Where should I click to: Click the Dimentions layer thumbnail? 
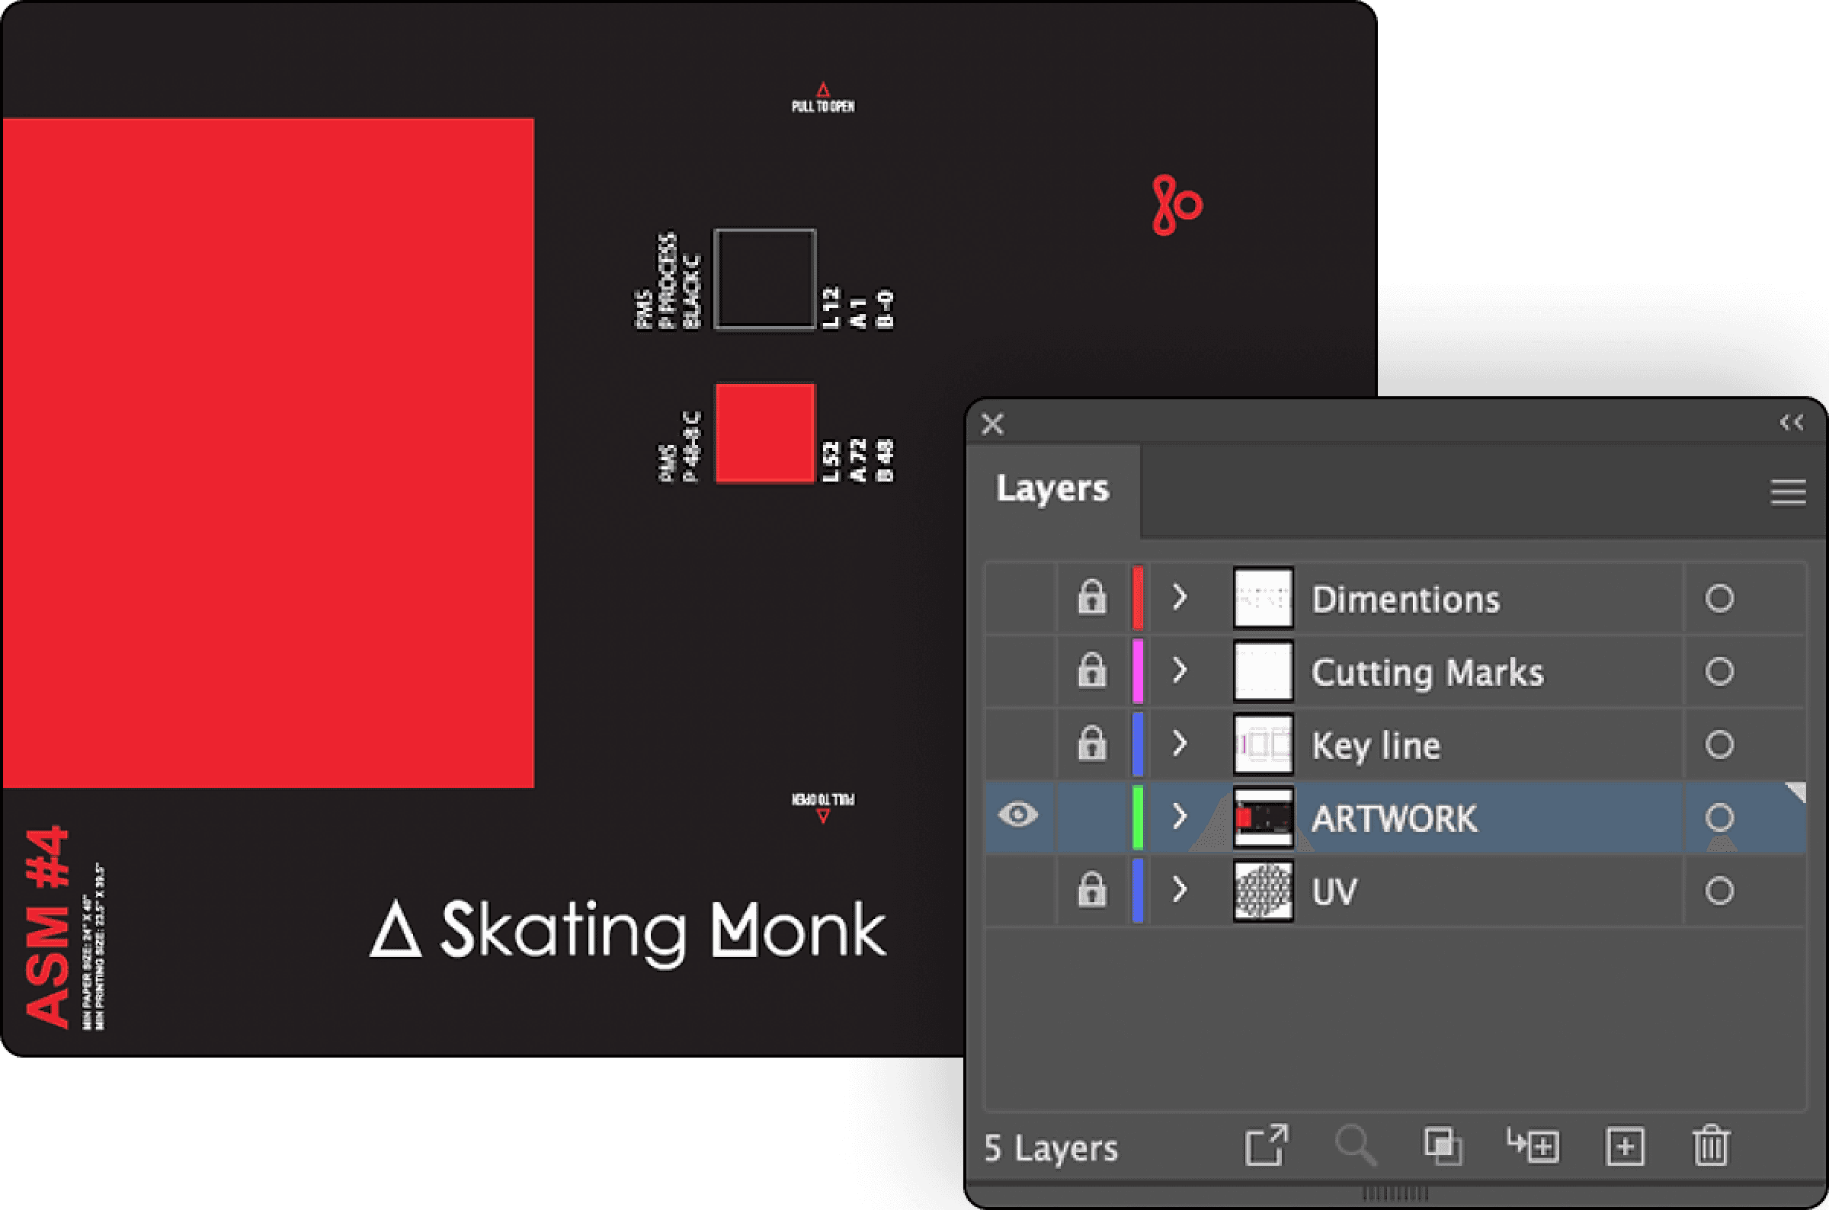coord(1263,598)
